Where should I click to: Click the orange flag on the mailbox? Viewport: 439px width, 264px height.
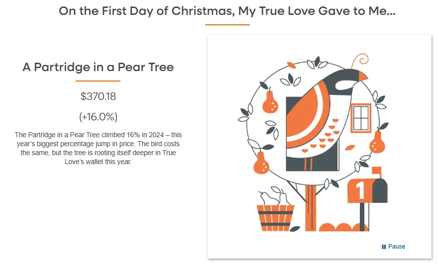tap(376, 171)
